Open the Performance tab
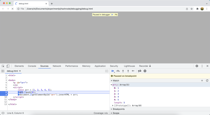Viewport: 210px width, 115px height. 72,66
